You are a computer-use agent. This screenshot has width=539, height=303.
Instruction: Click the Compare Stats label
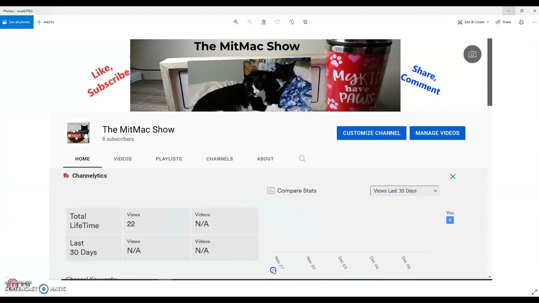pos(296,191)
